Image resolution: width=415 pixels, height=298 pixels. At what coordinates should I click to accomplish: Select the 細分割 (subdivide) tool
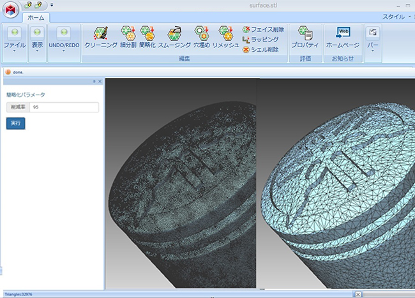(127, 37)
